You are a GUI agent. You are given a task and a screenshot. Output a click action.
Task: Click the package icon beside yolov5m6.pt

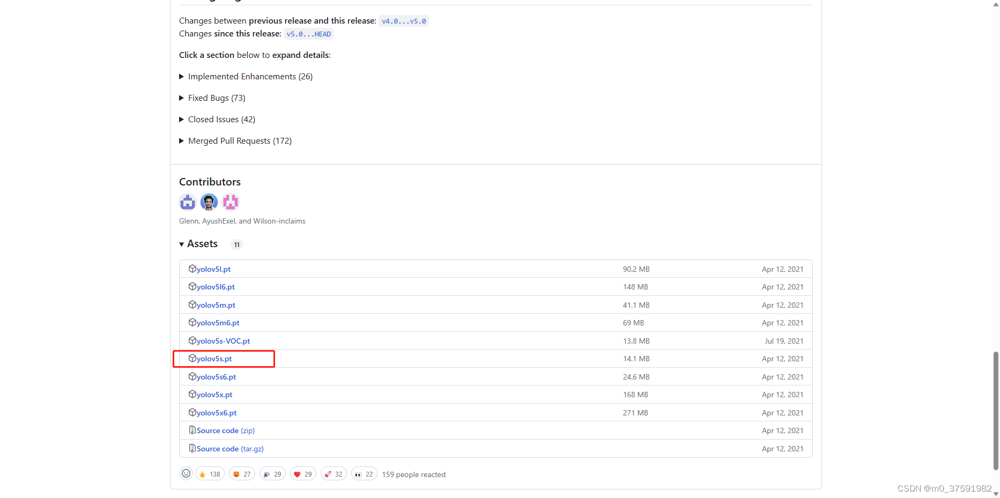pos(192,322)
